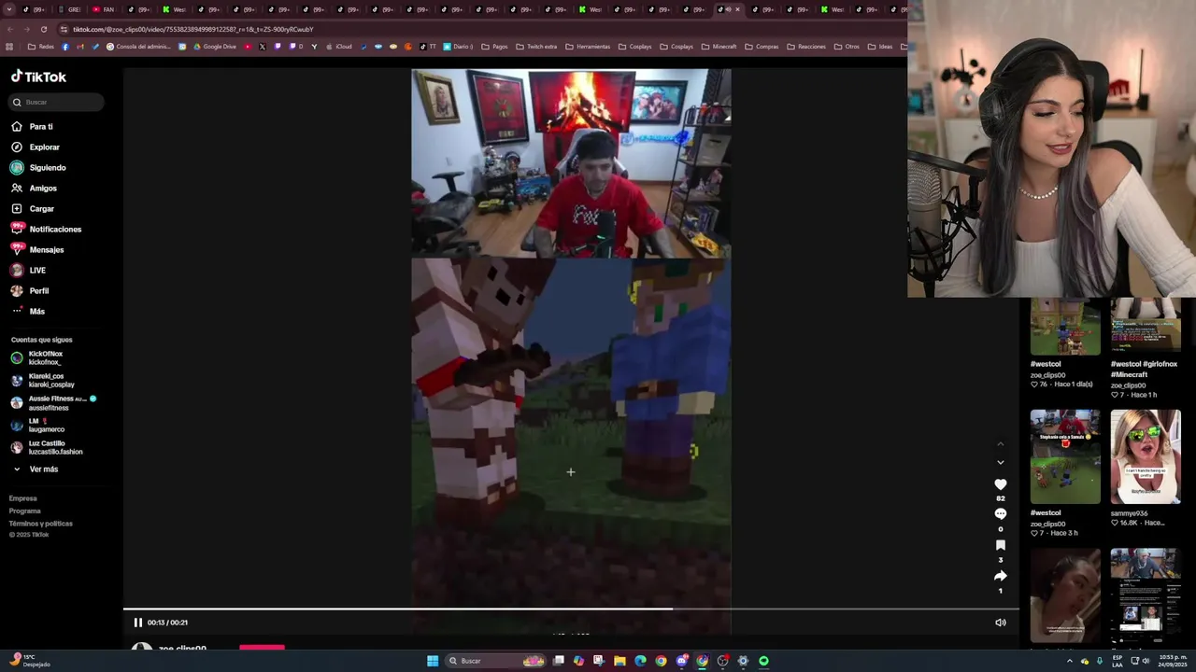Expand Ver más followed accounts

43,469
